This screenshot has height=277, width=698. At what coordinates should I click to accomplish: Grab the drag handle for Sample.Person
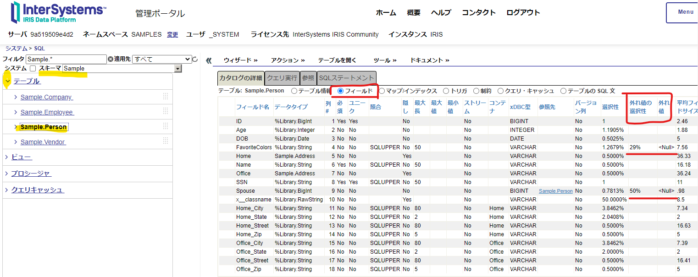pyautogui.click(x=166, y=126)
